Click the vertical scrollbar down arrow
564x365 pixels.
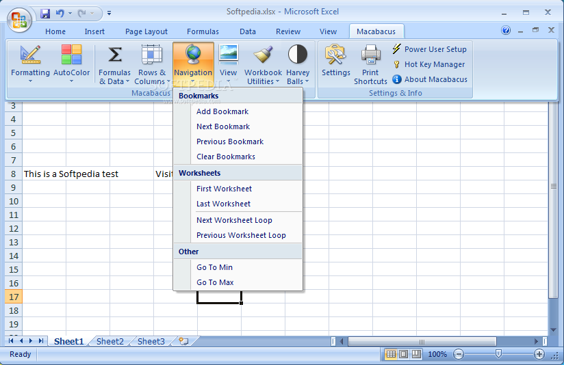click(x=553, y=329)
